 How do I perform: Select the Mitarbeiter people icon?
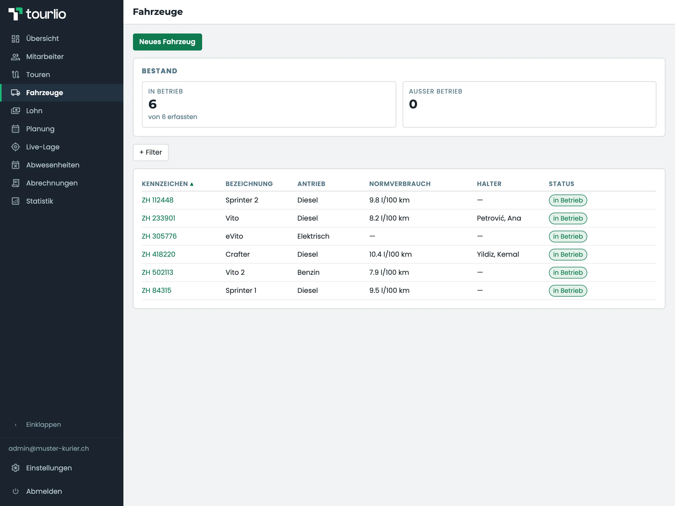point(15,57)
